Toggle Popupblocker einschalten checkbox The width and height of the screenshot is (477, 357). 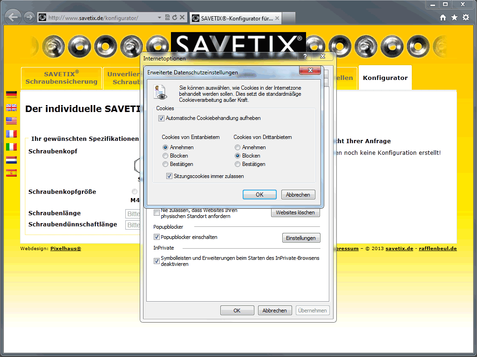point(157,237)
